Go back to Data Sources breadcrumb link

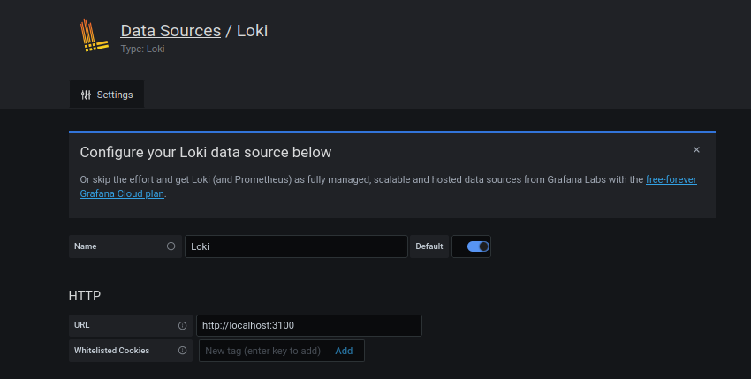tap(171, 30)
